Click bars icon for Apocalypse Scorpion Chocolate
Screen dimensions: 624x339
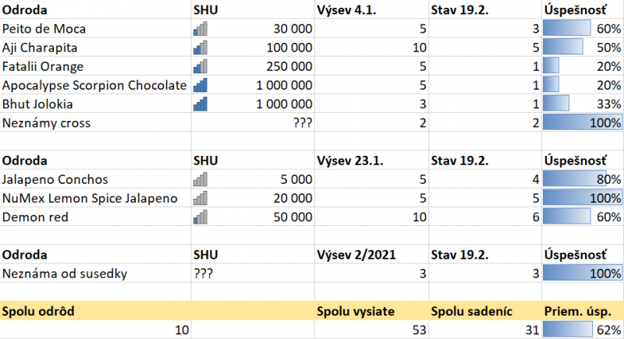pos(200,85)
